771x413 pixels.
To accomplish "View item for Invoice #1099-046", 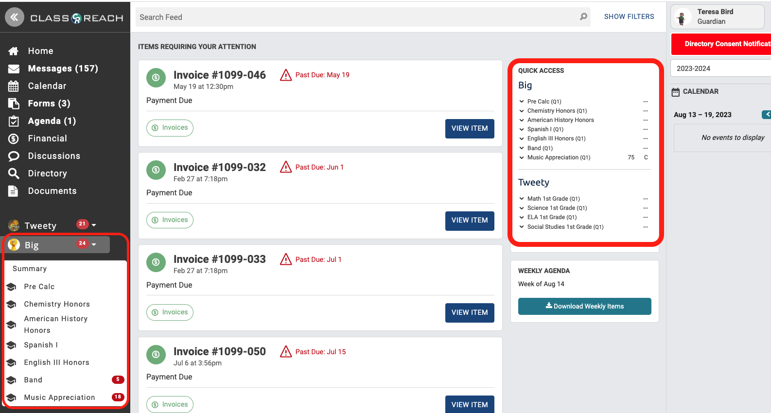I will [x=470, y=128].
